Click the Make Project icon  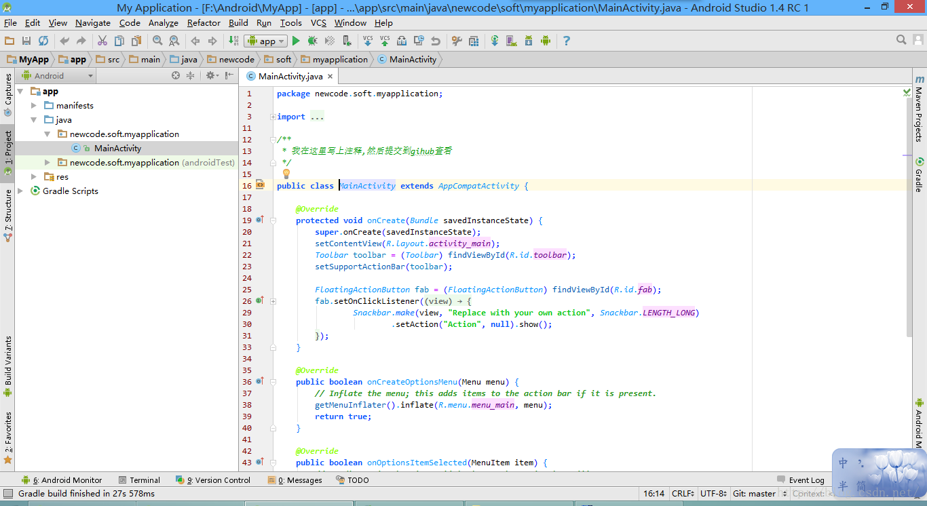[233, 41]
